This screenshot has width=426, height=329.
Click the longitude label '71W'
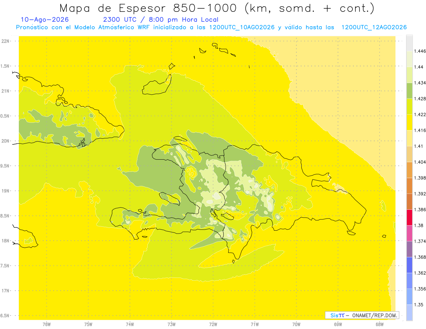(255, 324)
